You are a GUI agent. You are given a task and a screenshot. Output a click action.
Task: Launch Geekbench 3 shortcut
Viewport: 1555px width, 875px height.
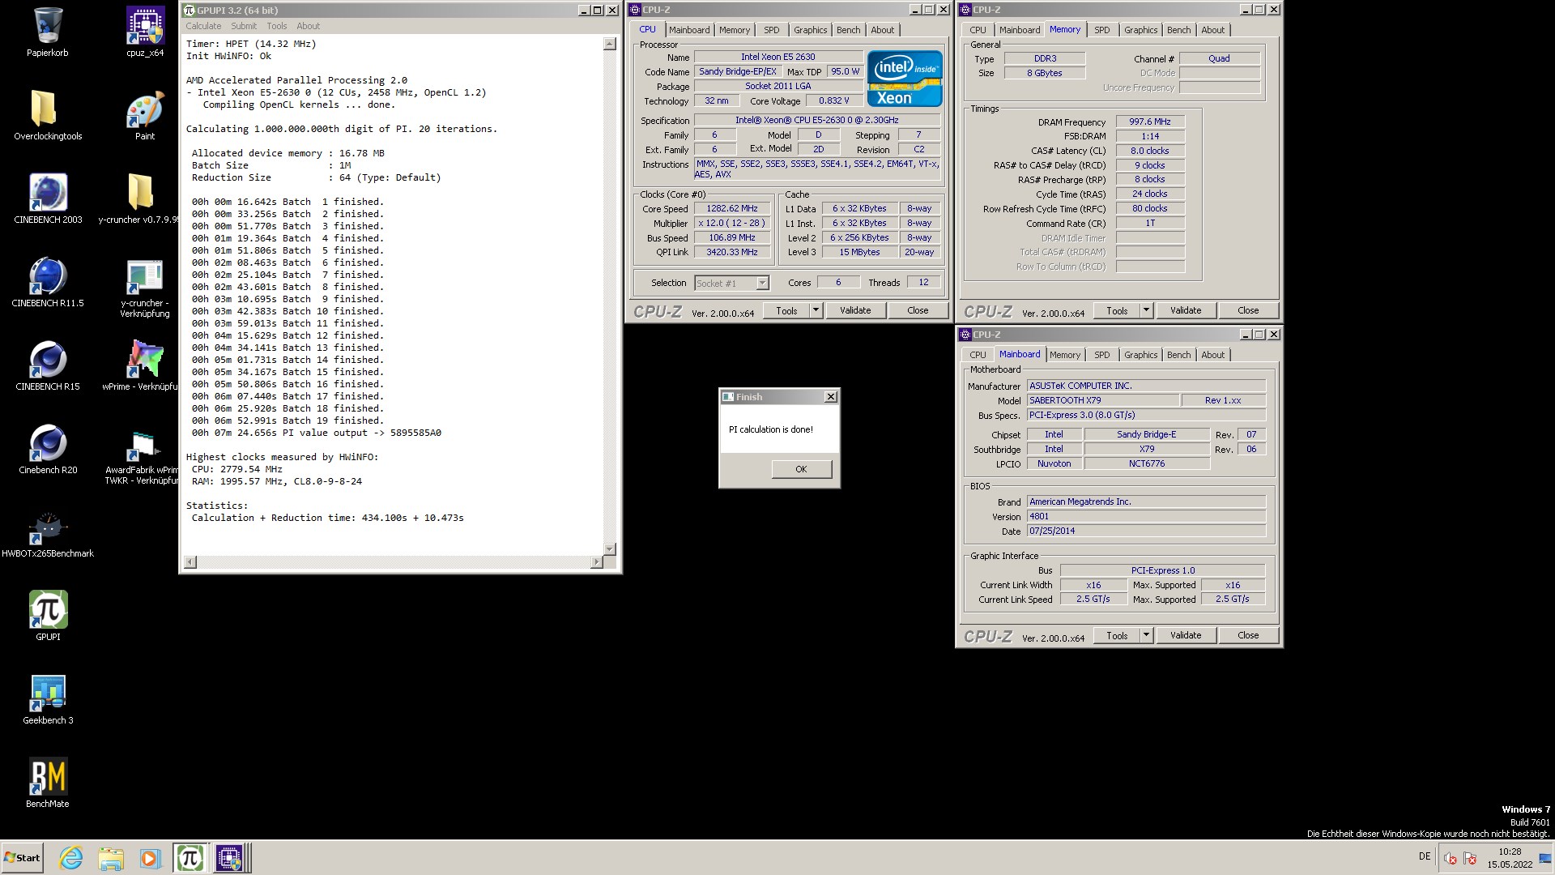pyautogui.click(x=48, y=699)
